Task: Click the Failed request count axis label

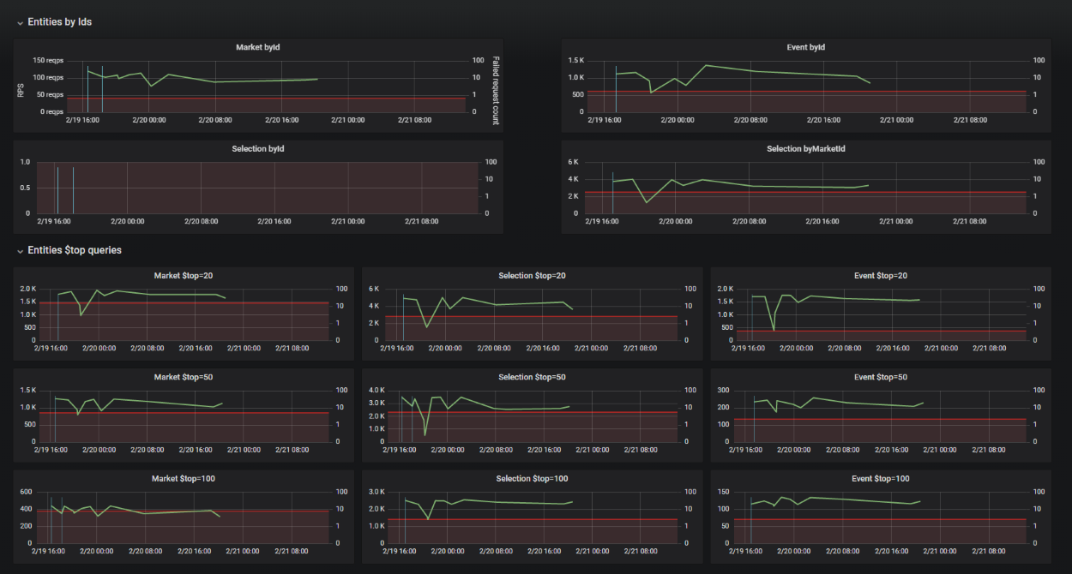Action: (x=496, y=90)
